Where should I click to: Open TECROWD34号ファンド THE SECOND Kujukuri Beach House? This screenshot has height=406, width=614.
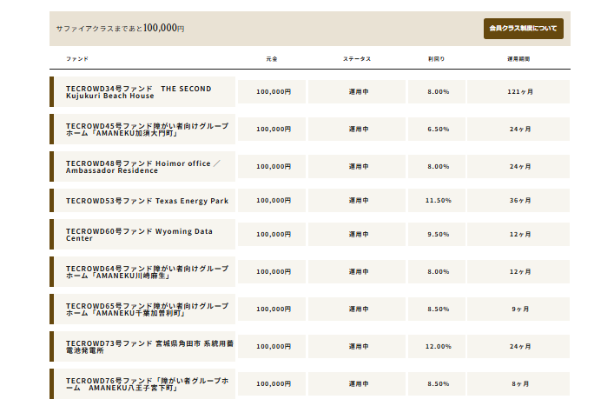click(142, 91)
